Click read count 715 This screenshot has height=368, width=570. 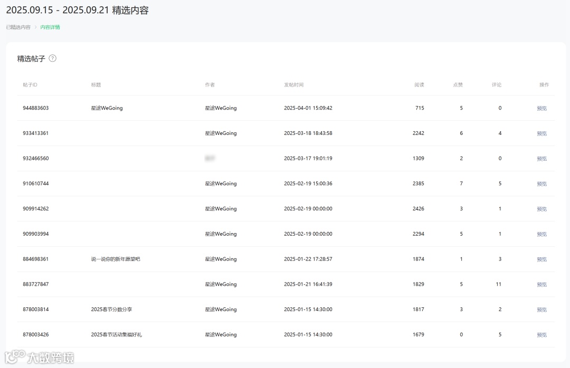click(420, 108)
